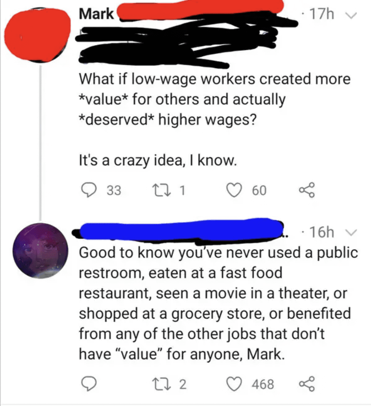Open Mark's profile via display name

(96, 14)
